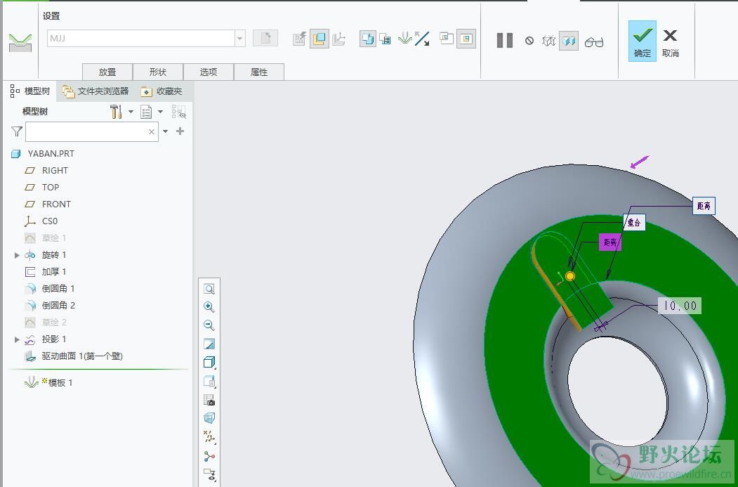The height and width of the screenshot is (487, 738).
Task: Click the tree search tool icon
Action: pos(178,112)
